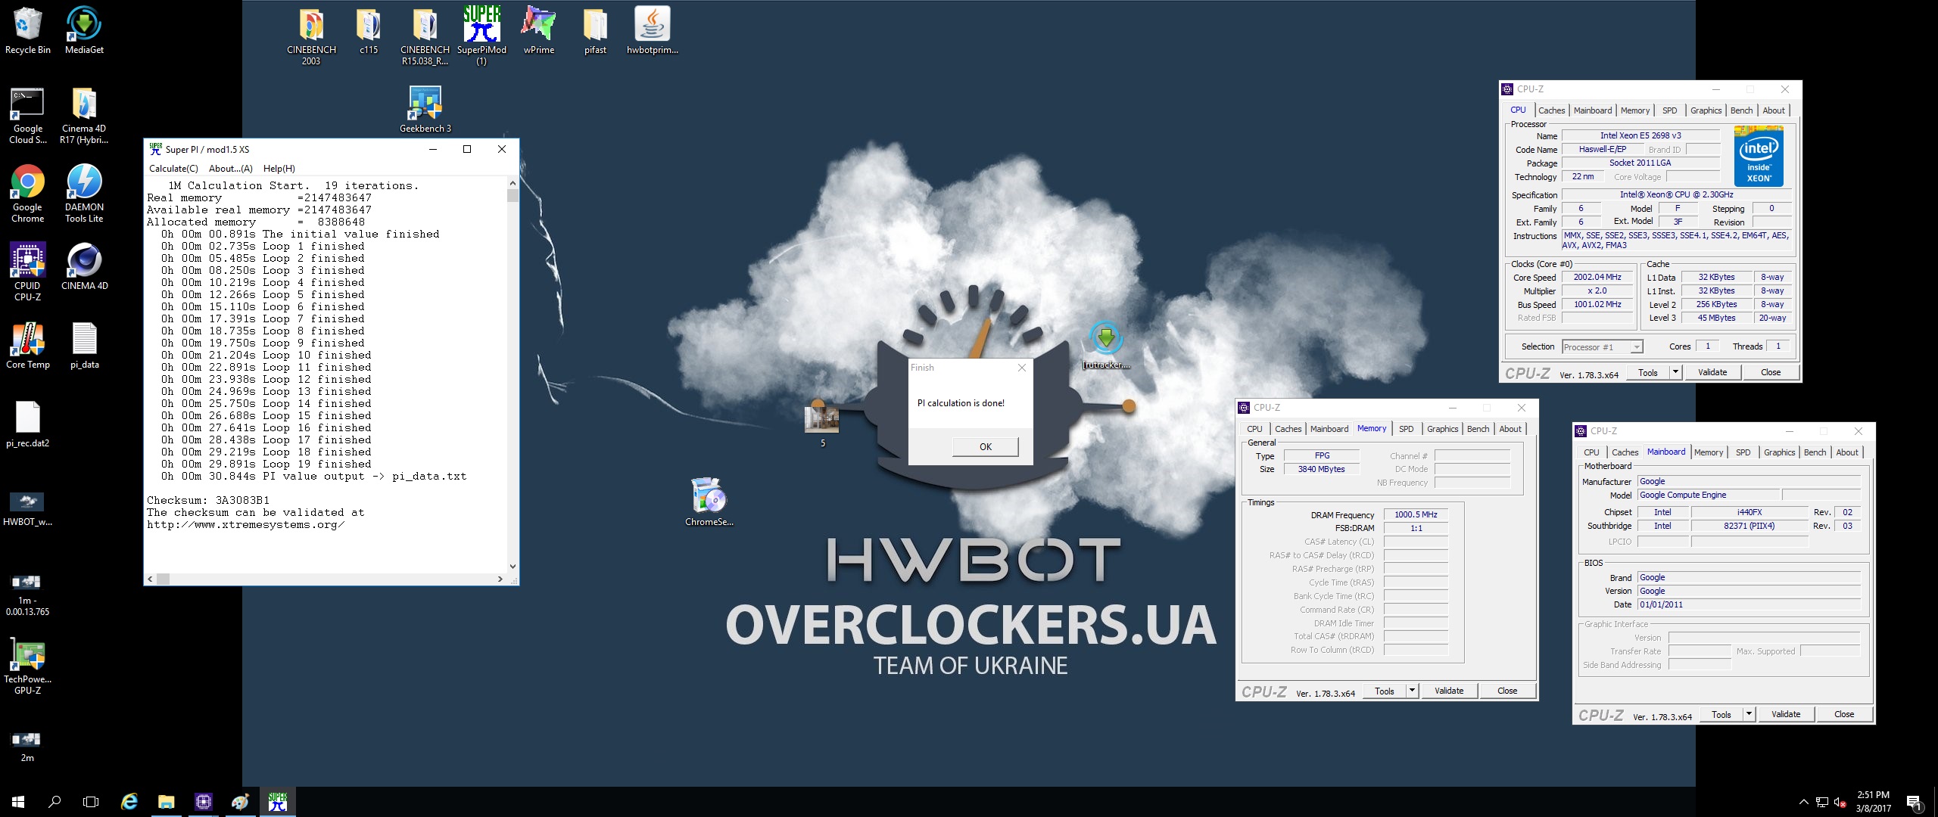Open the Recycle Bin desktop icon
This screenshot has width=1938, height=817.
[28, 30]
